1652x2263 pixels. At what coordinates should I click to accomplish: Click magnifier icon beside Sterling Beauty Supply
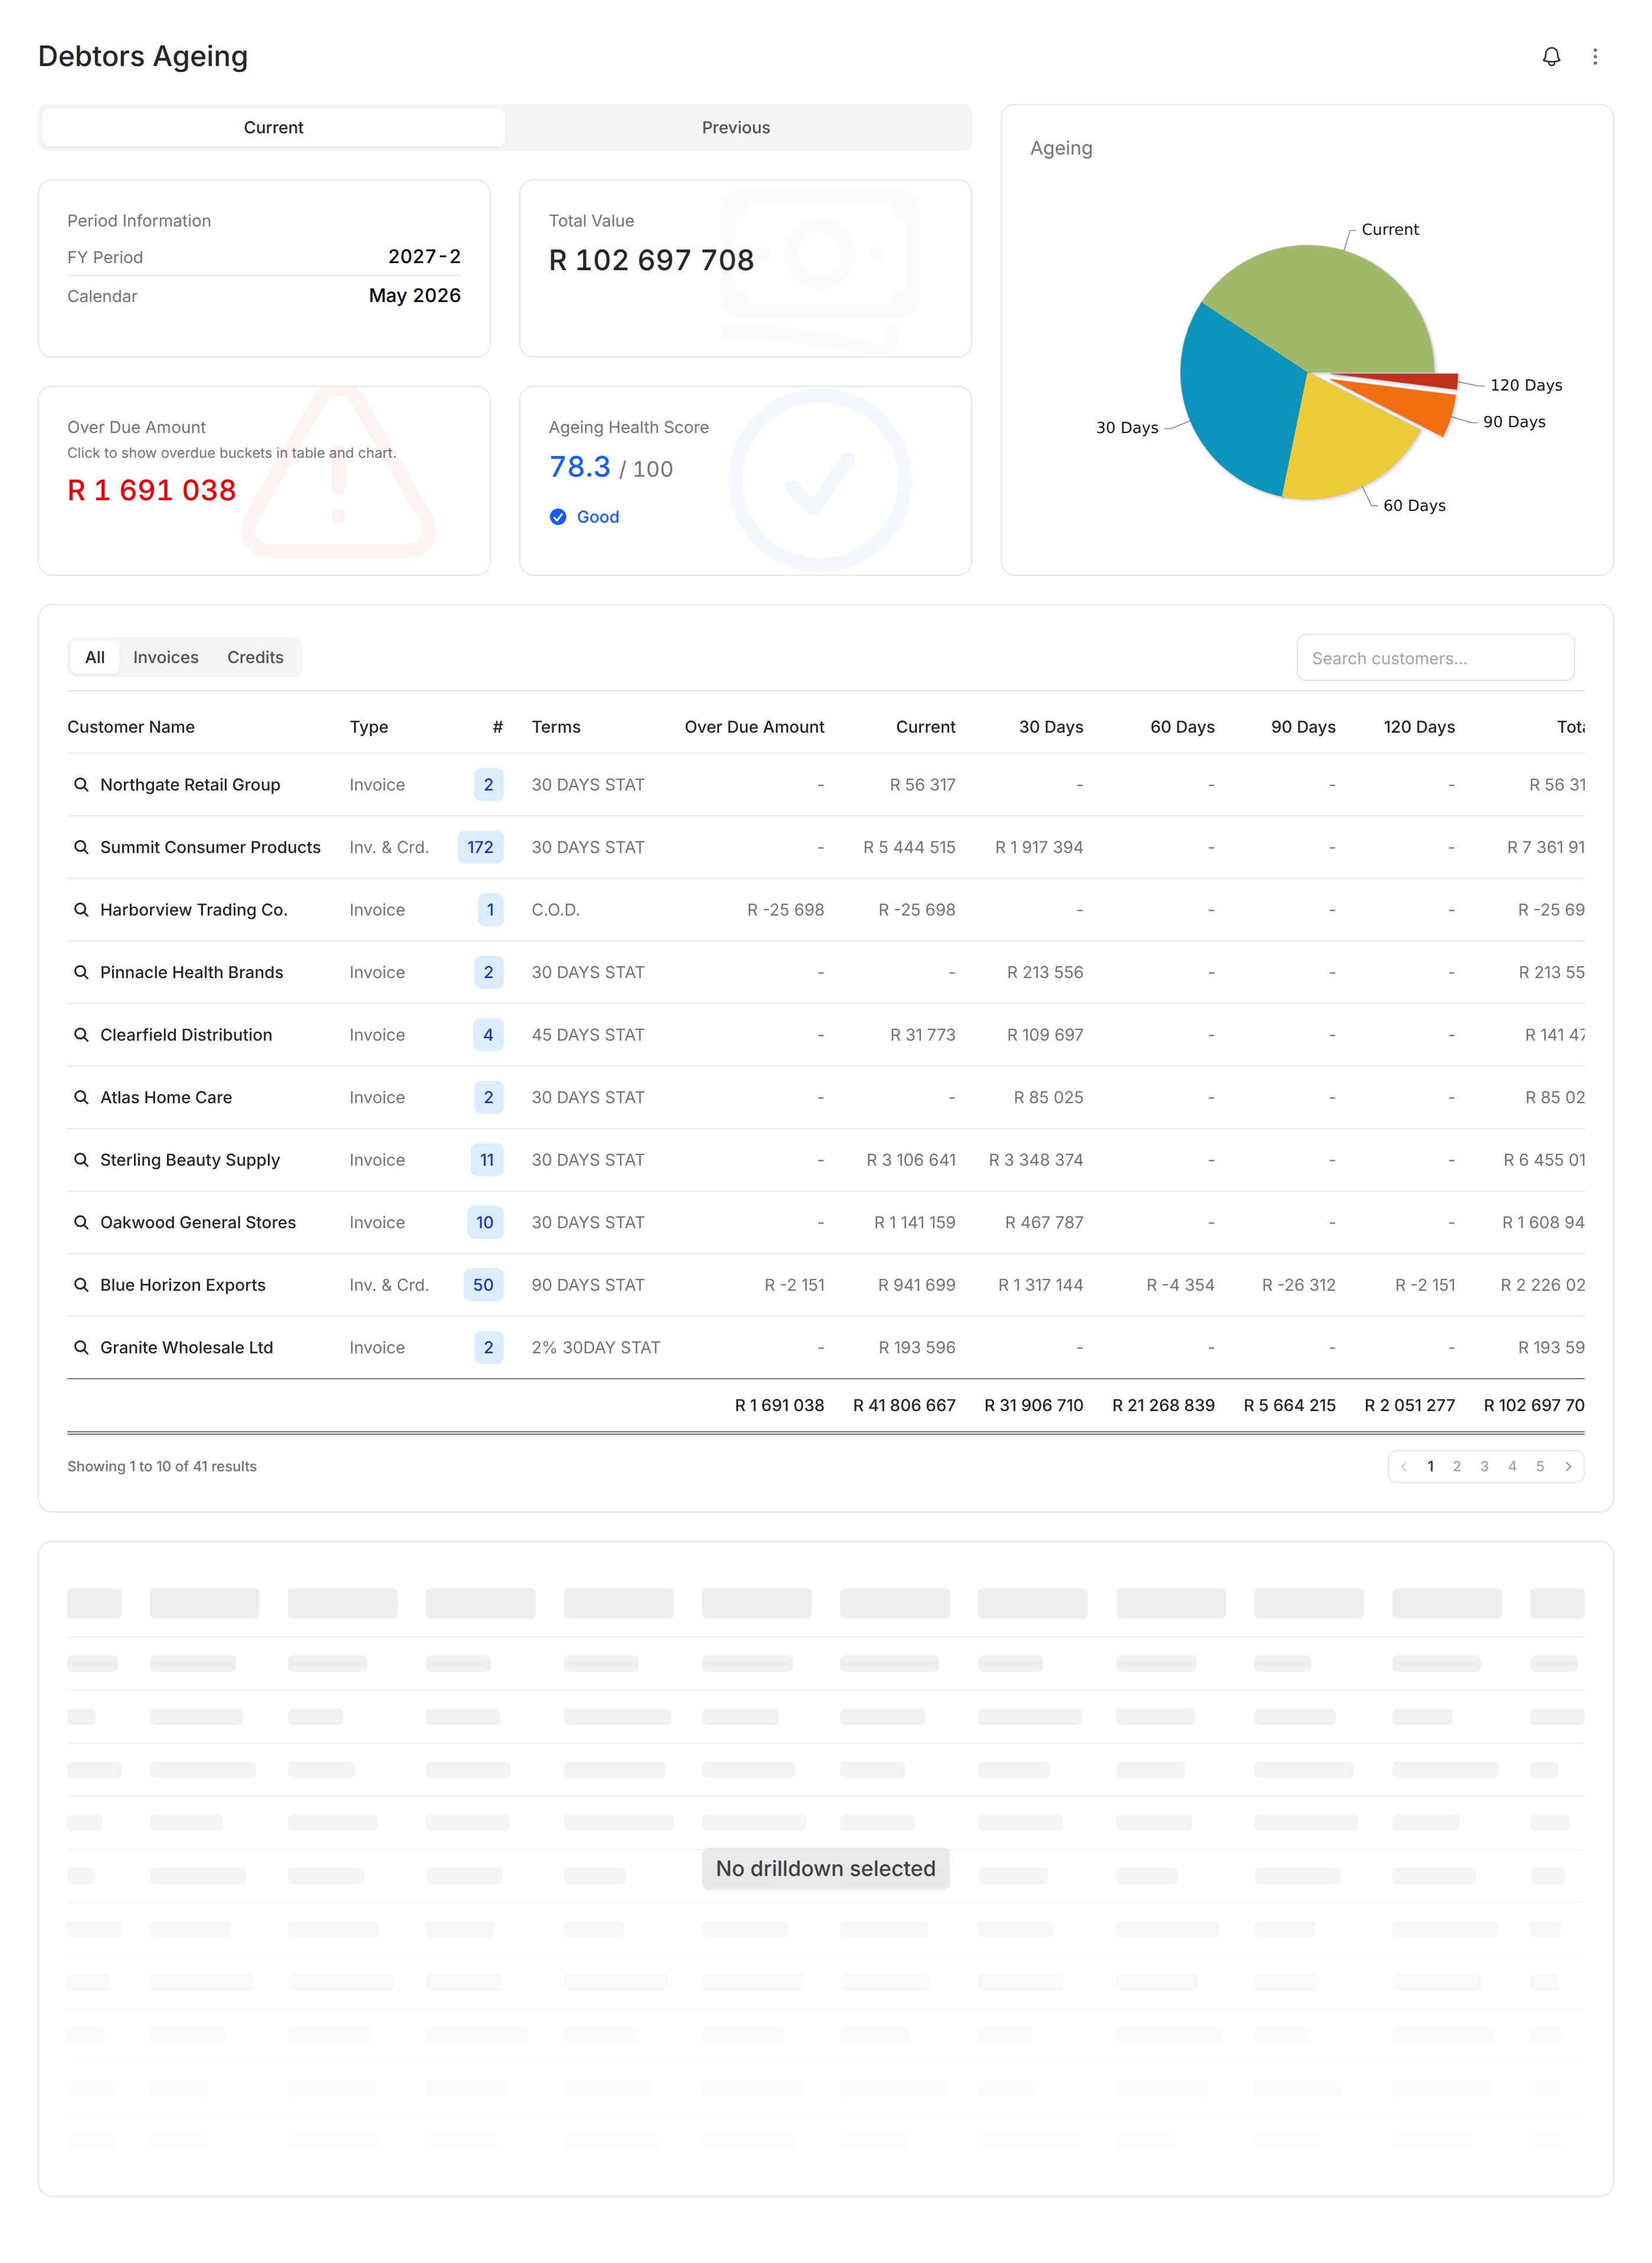(x=81, y=1159)
